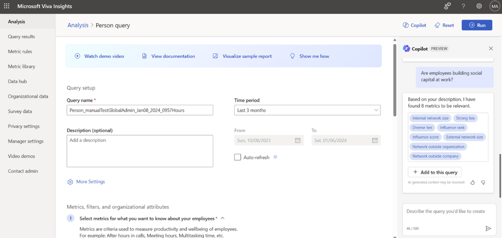Select Network outside company chip
Image resolution: width=502 pixels, height=238 pixels.
(x=435, y=156)
